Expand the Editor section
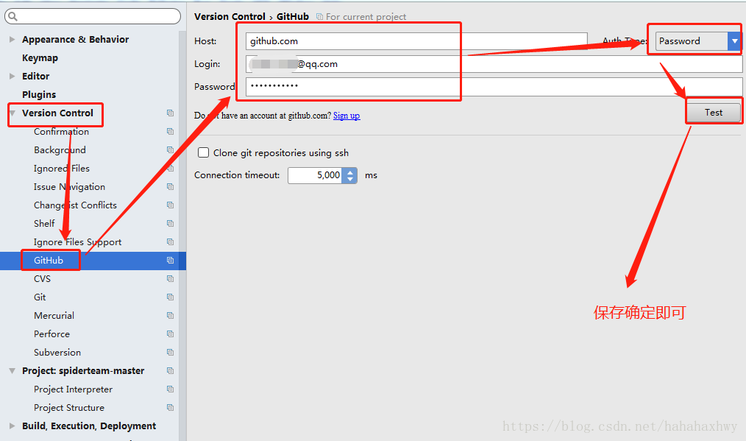The image size is (746, 441). point(13,76)
